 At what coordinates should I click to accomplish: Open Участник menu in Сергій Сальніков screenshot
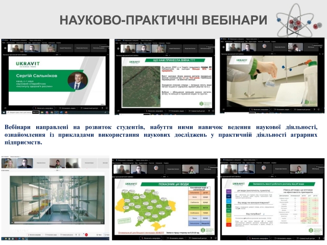point(44,43)
